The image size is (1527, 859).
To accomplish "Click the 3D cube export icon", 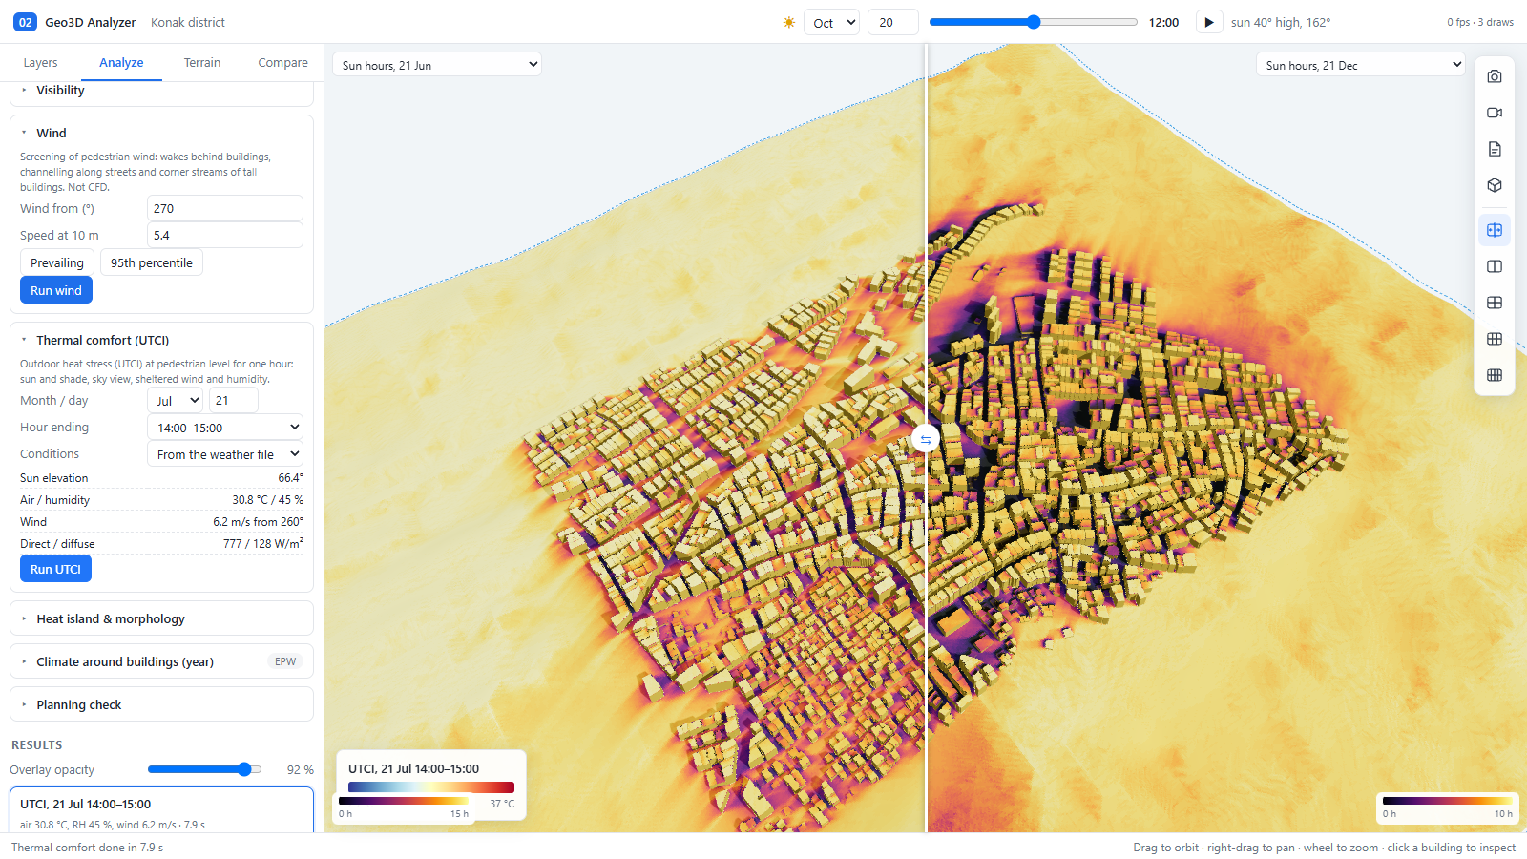I will 1495,185.
